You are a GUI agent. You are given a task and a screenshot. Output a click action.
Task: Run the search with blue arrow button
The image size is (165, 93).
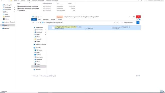pyautogui.click(x=138, y=23)
